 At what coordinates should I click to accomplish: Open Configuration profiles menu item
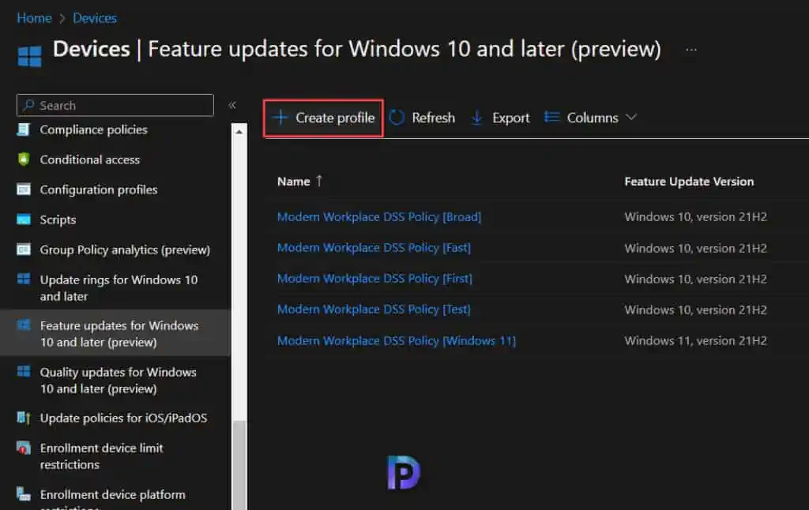tap(99, 189)
